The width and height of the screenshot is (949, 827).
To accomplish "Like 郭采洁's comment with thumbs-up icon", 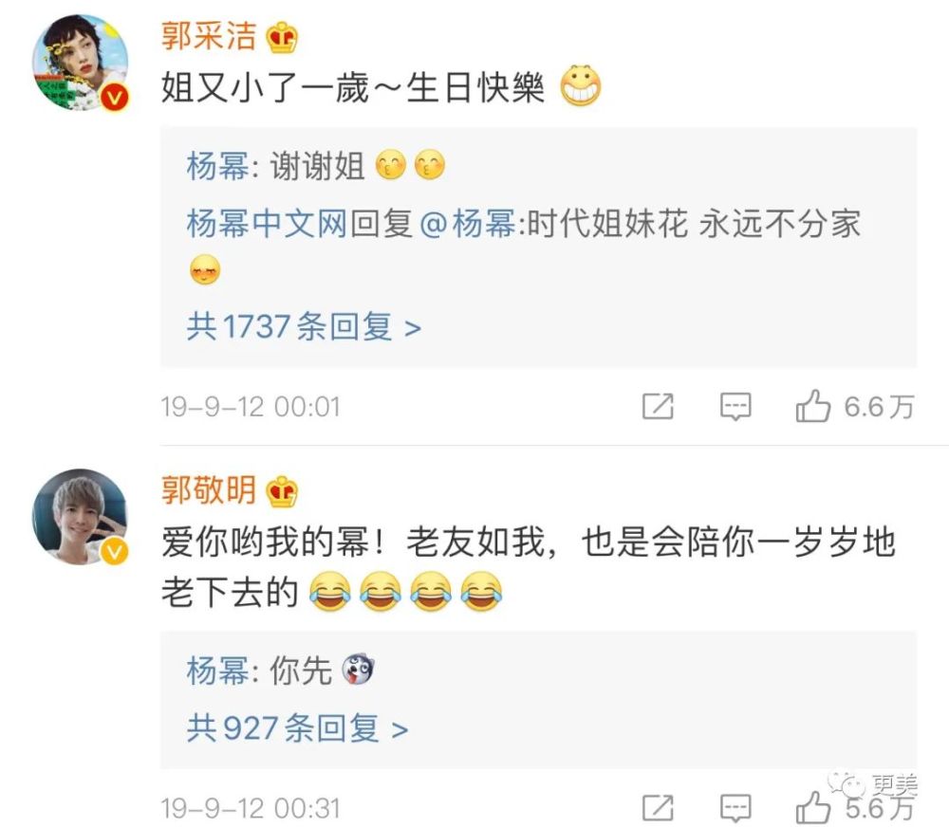I will 812,406.
